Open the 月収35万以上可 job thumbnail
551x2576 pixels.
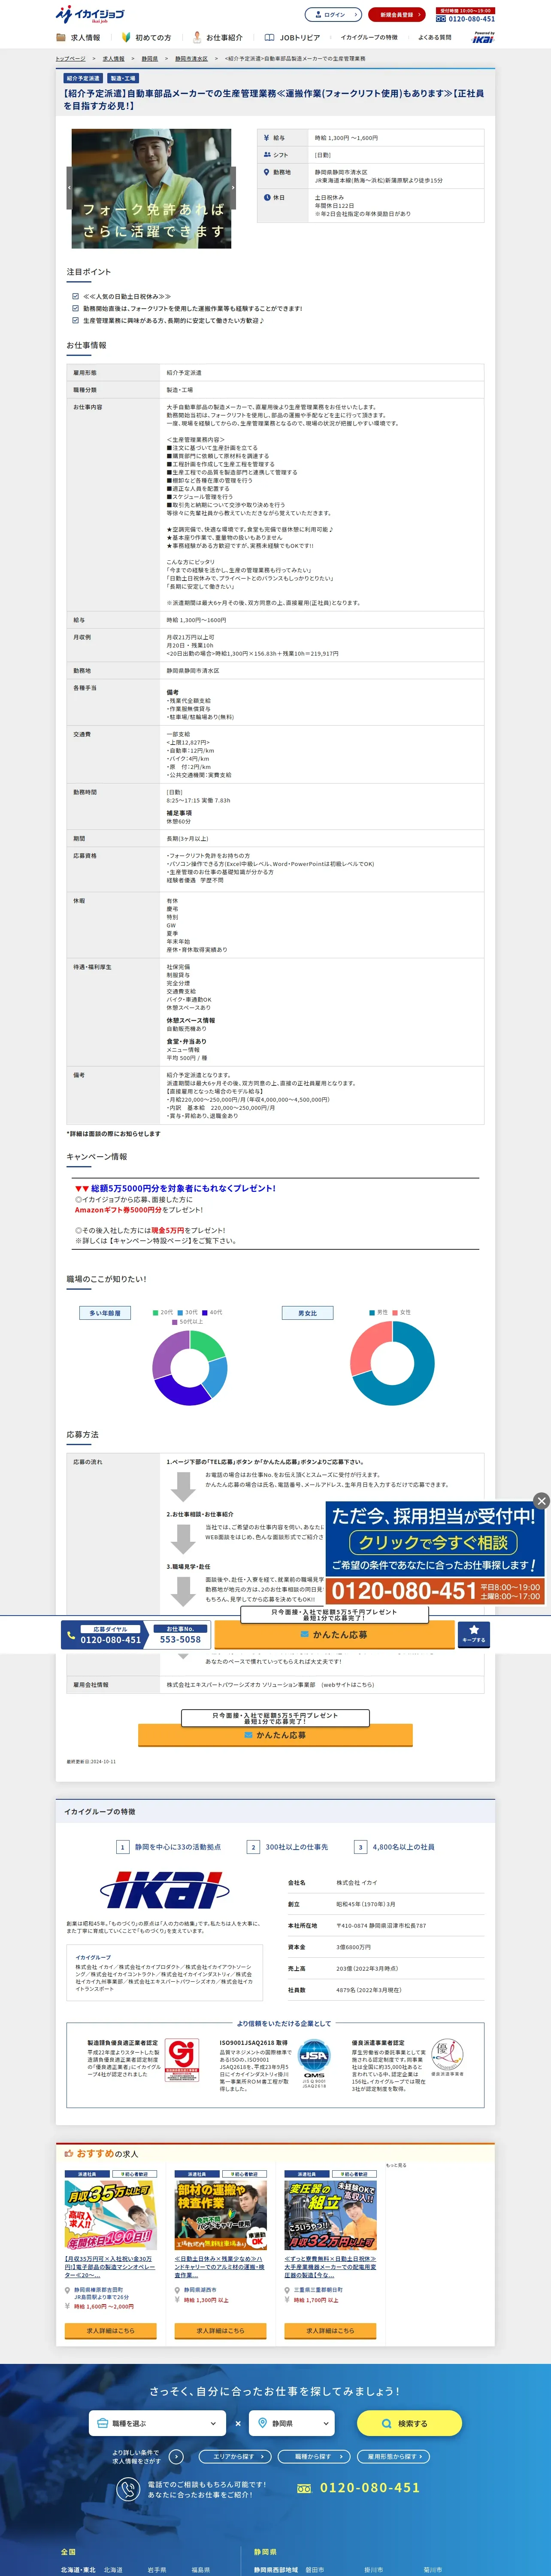click(111, 2214)
